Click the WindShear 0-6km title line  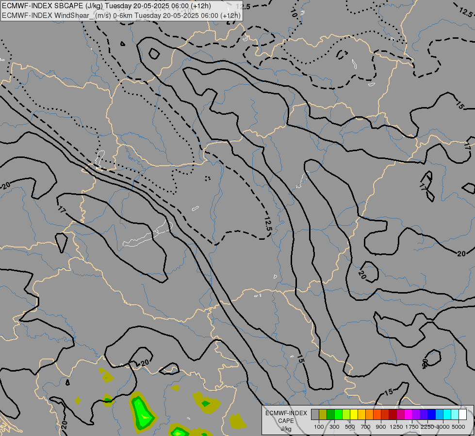click(x=121, y=15)
